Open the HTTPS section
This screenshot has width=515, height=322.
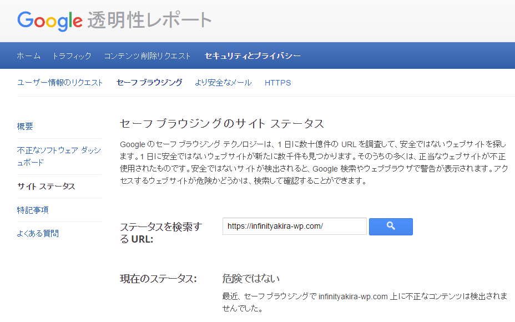[278, 83]
